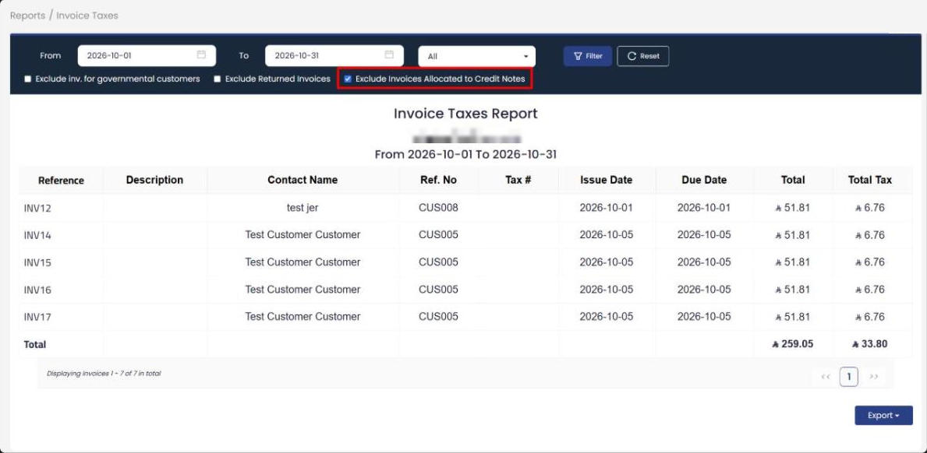Click the Reset button
The width and height of the screenshot is (927, 453).
point(643,56)
